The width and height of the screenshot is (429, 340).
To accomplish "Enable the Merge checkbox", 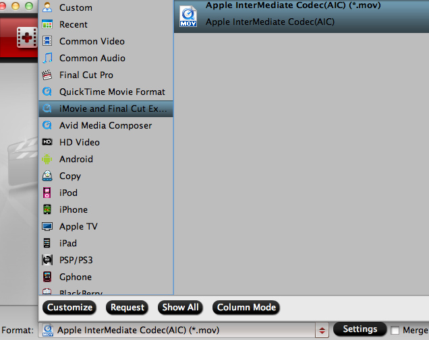I will [395, 331].
